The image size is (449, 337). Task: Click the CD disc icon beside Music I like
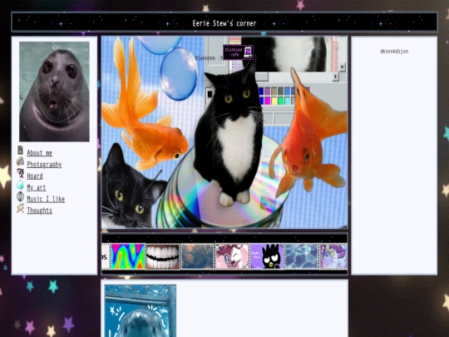[x=20, y=196]
